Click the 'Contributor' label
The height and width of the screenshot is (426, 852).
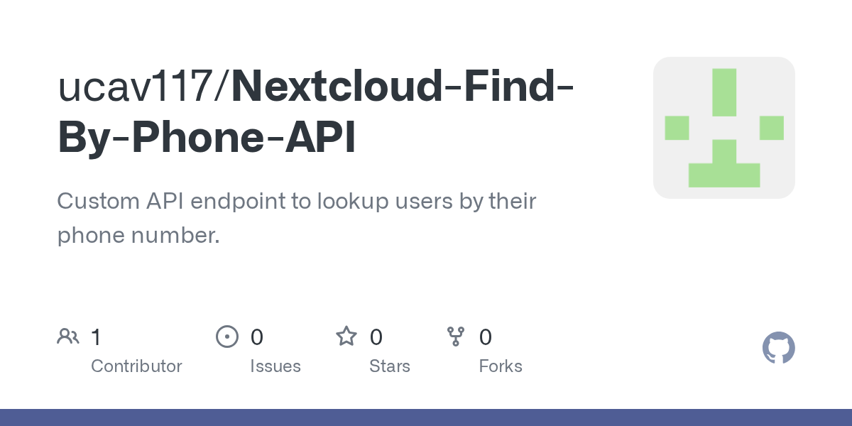[x=136, y=366]
